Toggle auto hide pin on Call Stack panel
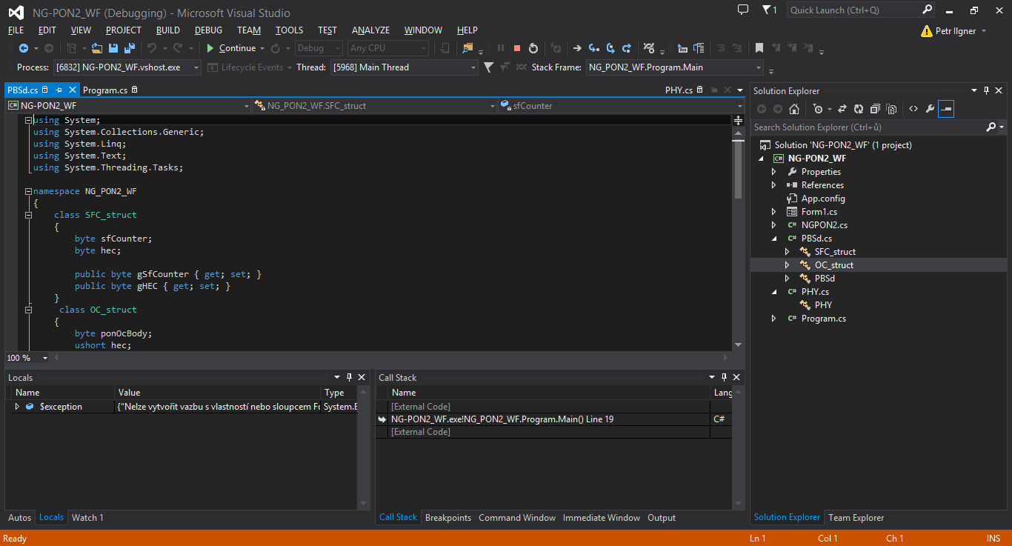1012x546 pixels. click(x=724, y=377)
